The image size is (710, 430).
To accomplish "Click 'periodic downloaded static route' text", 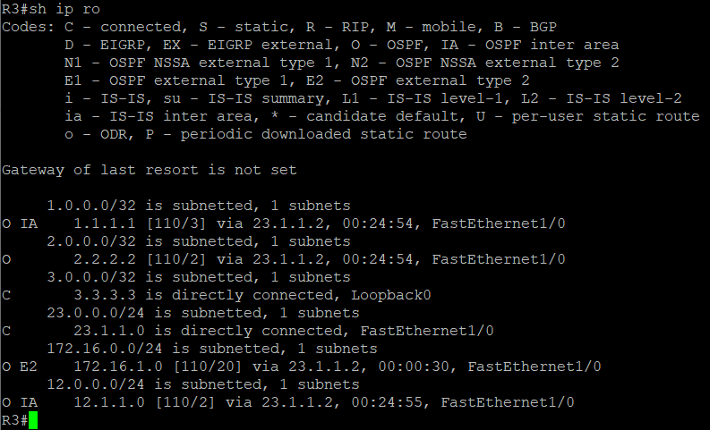I will click(x=324, y=134).
